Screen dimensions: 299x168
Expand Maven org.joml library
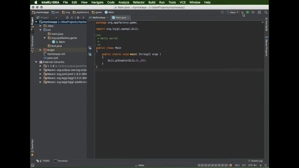pos(40,74)
